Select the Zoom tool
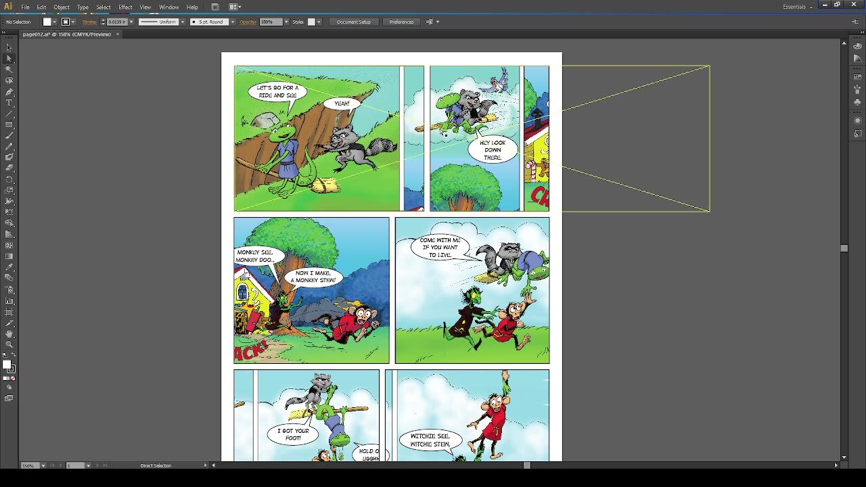The width and height of the screenshot is (866, 487). pyautogui.click(x=9, y=344)
